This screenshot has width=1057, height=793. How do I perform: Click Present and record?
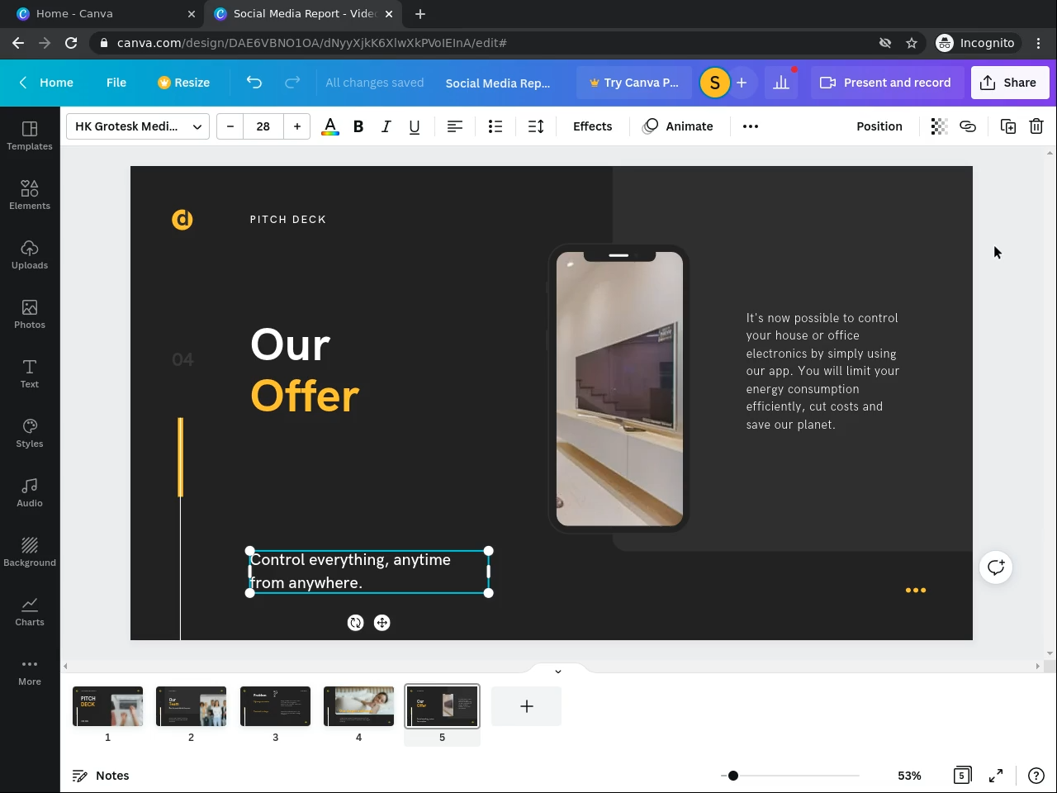click(885, 83)
